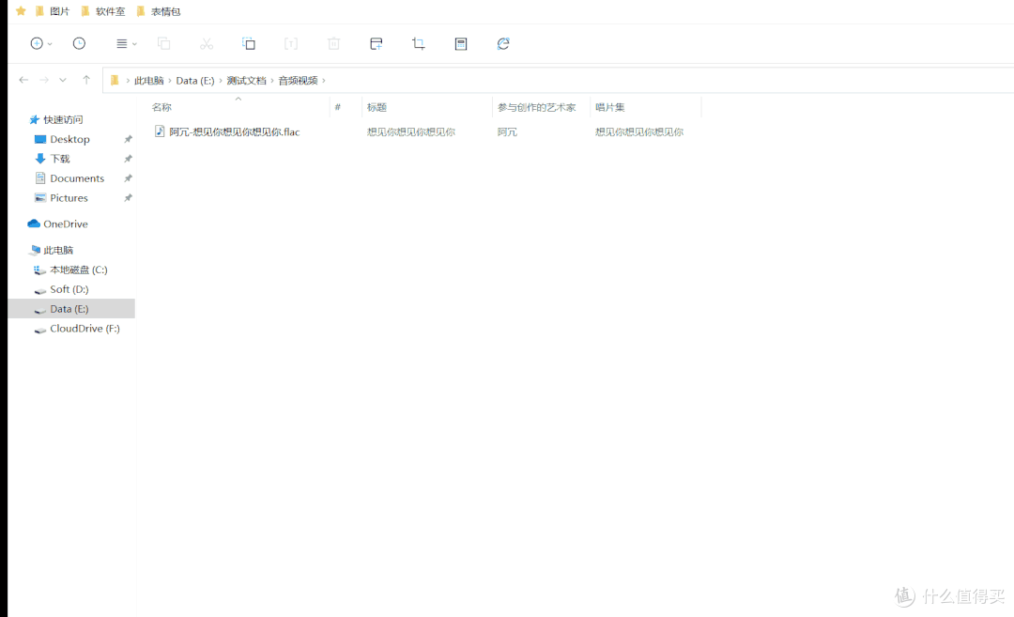Viewport: 1014px width, 617px height.
Task: Click the delete trash icon
Action: coord(333,43)
